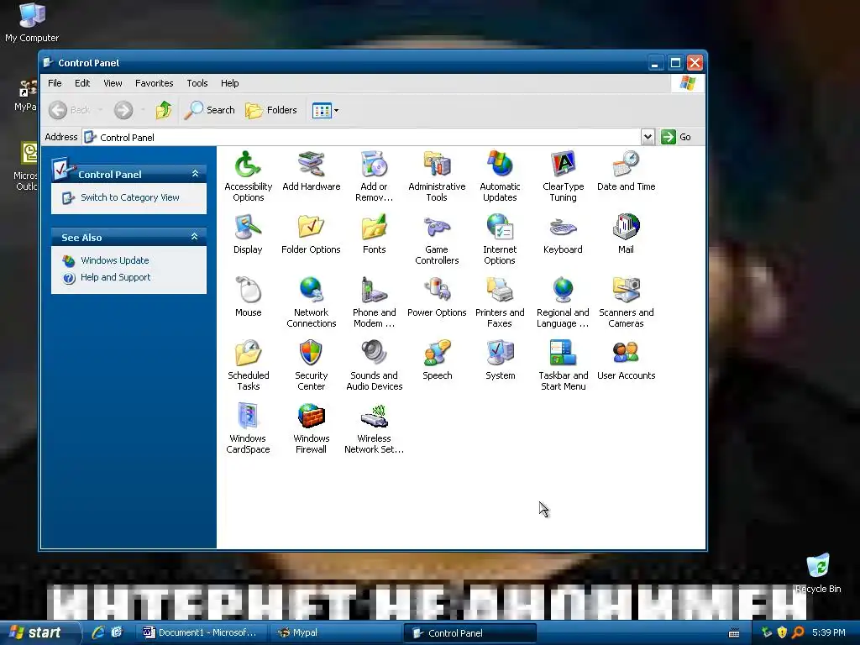Open Sounds and Audio Devices
Viewport: 860px width, 645px height.
[x=374, y=365]
